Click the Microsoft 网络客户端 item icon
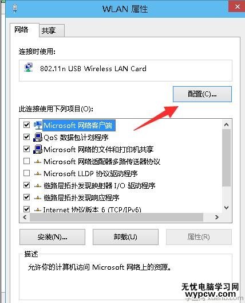Image resolution: width=245 pixels, height=303 pixels. (x=38, y=126)
